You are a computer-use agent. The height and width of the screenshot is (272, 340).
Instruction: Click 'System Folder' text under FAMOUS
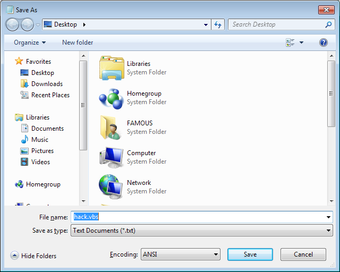click(x=147, y=132)
